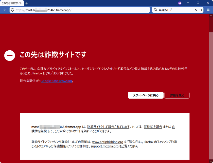Open the support.mozilla.org link
The width and height of the screenshot is (213, 163).
tap(104, 146)
